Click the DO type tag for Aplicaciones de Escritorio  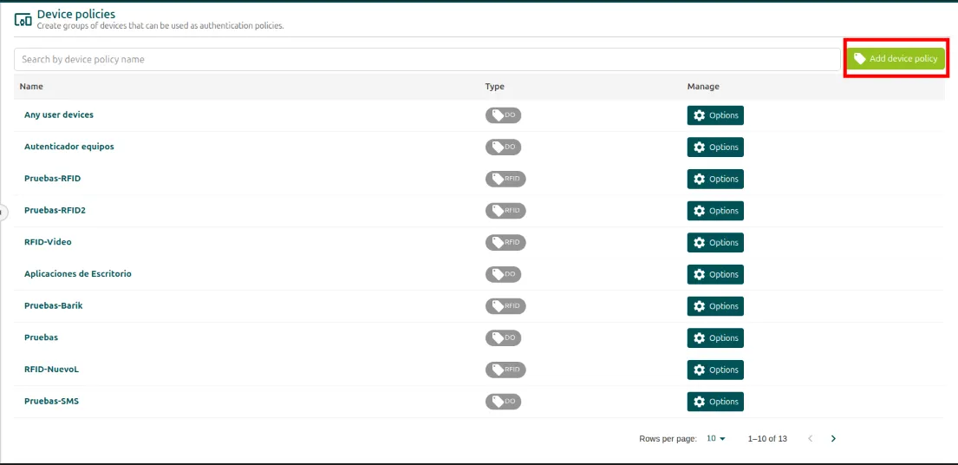click(x=504, y=274)
